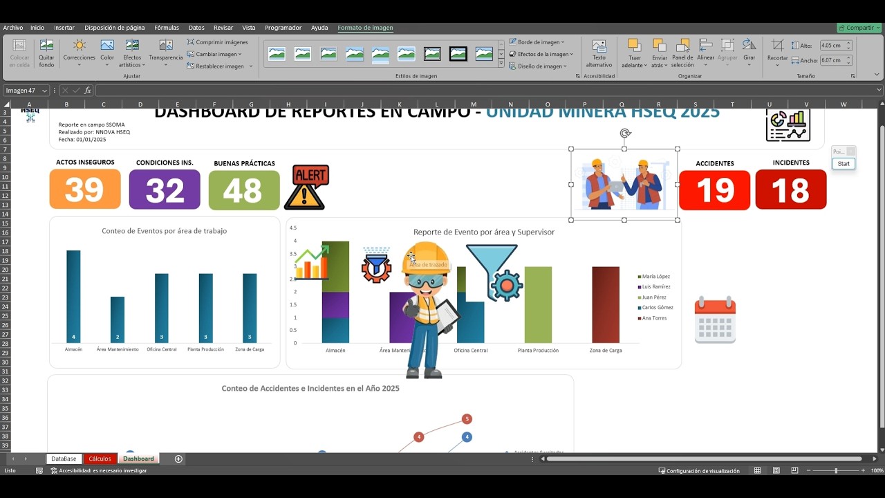Open the Transparencia options
885x498 pixels.
click(166, 53)
